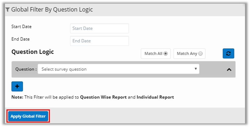Collapse the Question row using chevron arrow

[229, 70]
